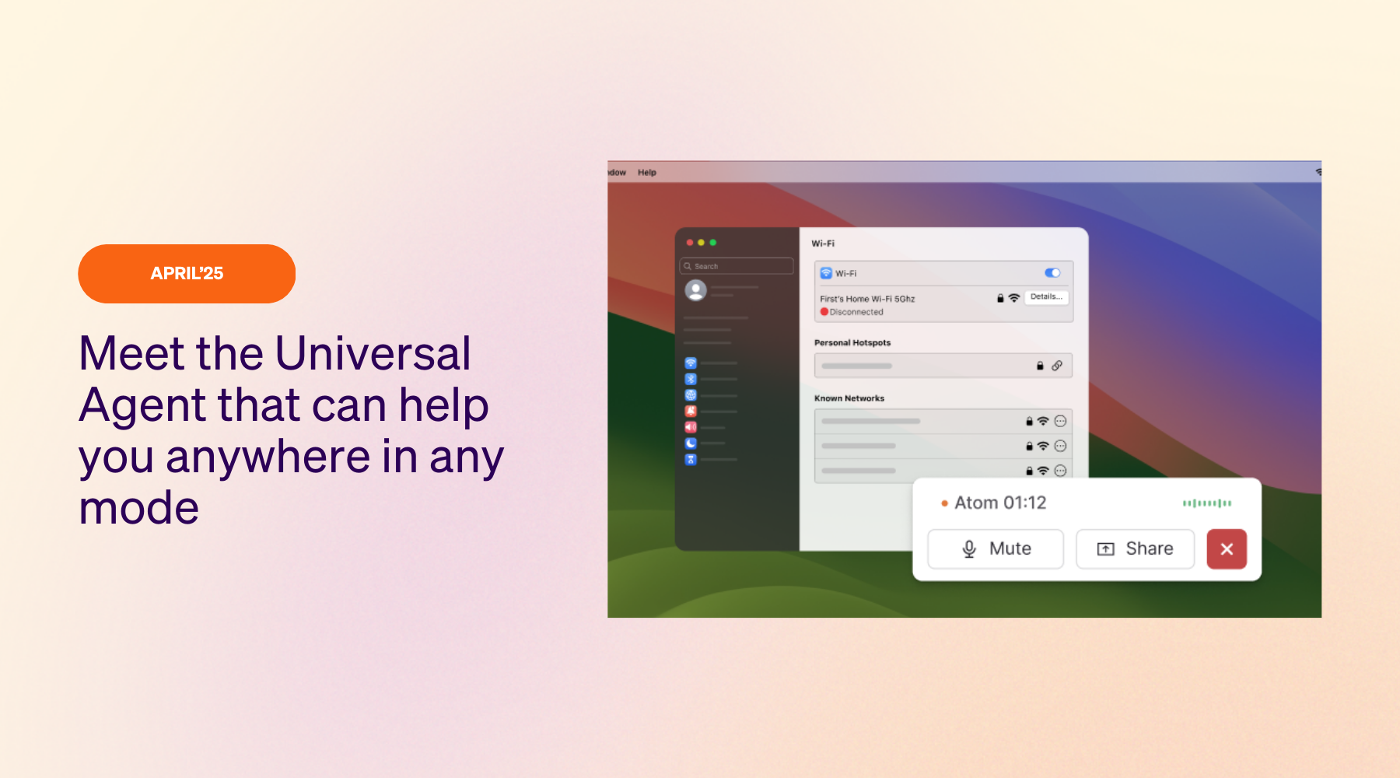Screen dimensions: 1400x778
Task: Click the screen-share icon on Share button
Action: (x=1106, y=549)
